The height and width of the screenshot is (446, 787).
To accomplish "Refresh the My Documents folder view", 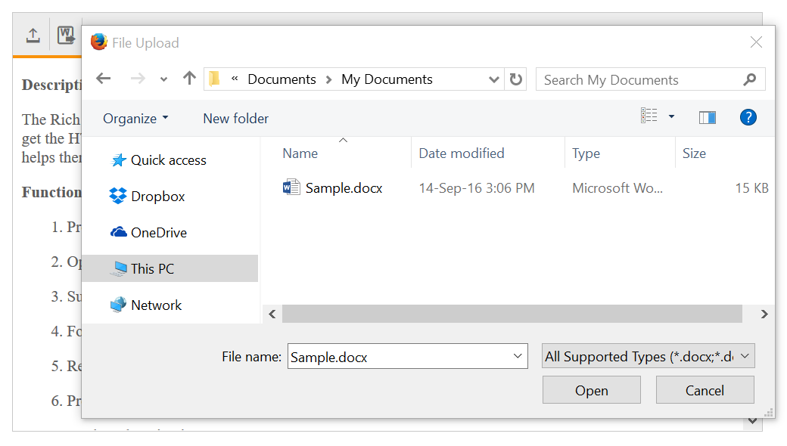I will pyautogui.click(x=516, y=79).
